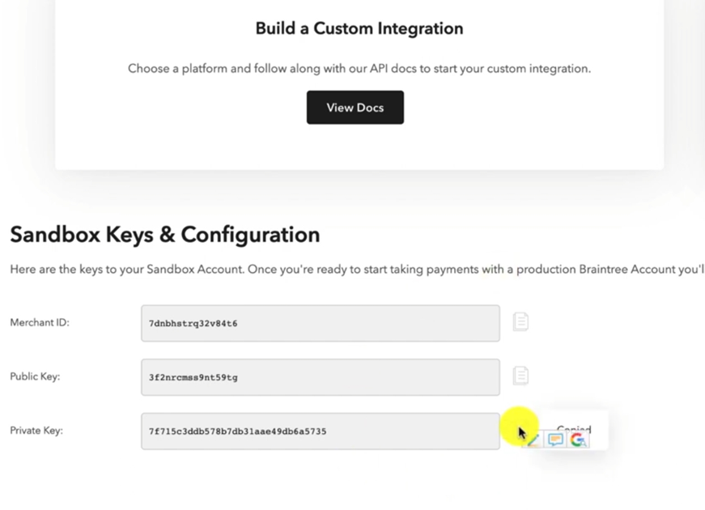Search selection with the Google search icon
Screen dimensions: 705x510
[x=578, y=440]
